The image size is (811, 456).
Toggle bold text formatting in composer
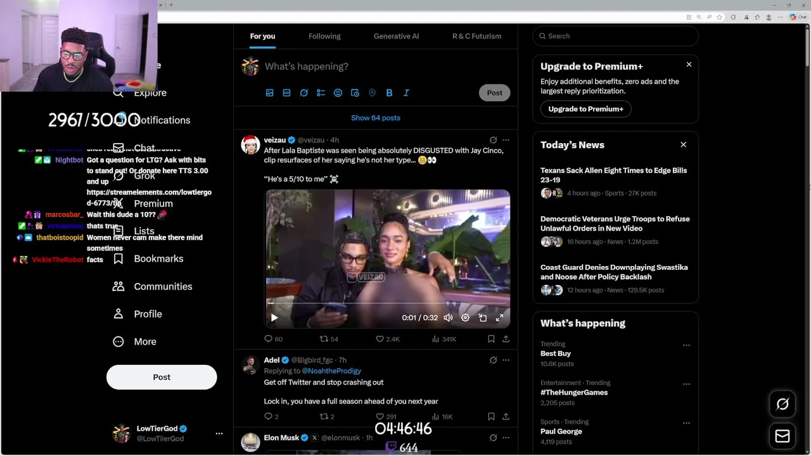pos(389,92)
